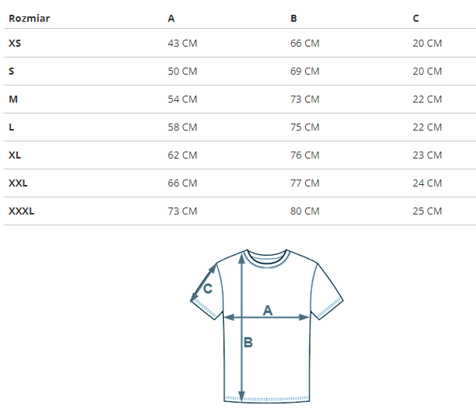Click the A width arrow on shirt
476x415 pixels.
(266, 317)
